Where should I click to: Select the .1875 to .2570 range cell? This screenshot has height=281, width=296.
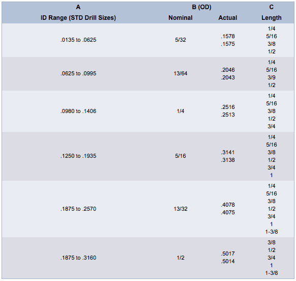tap(78, 209)
